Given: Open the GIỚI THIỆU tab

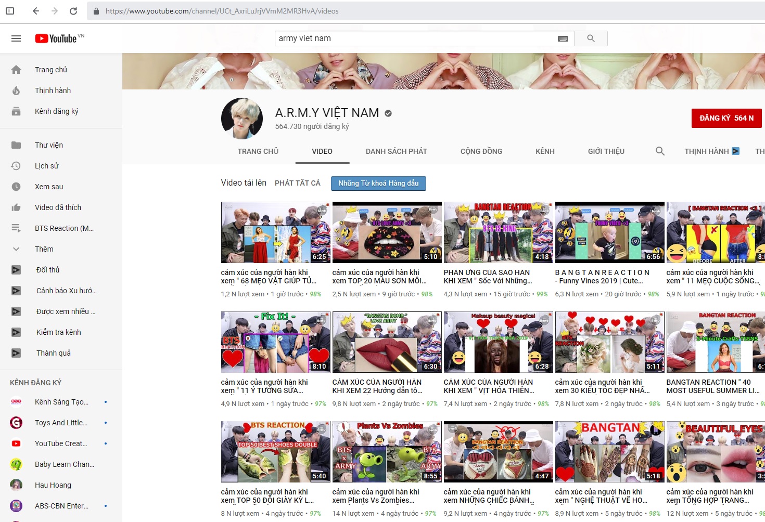Looking at the screenshot, I should pos(606,151).
